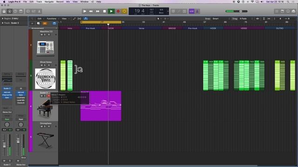Toggle the Metronome click button

pos(197,11)
